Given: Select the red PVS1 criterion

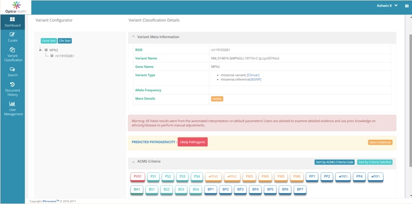Looking at the screenshot, I should tap(138, 176).
